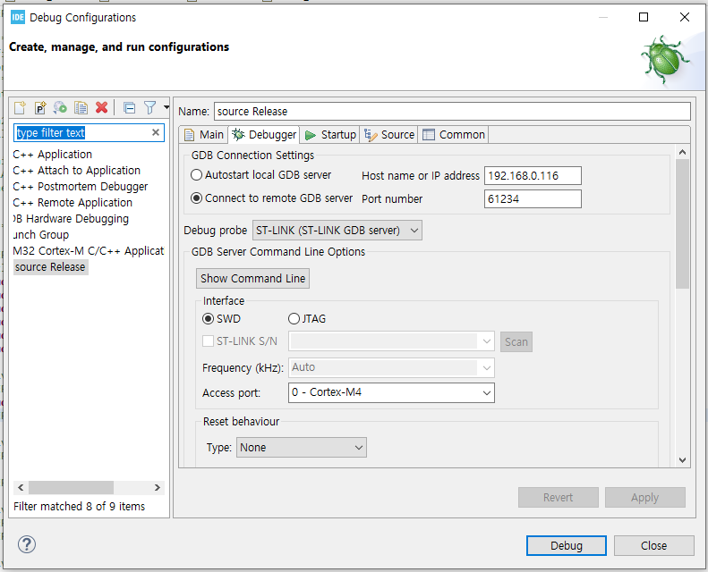
Task: Click the Show Command Line button
Action: pyautogui.click(x=252, y=279)
